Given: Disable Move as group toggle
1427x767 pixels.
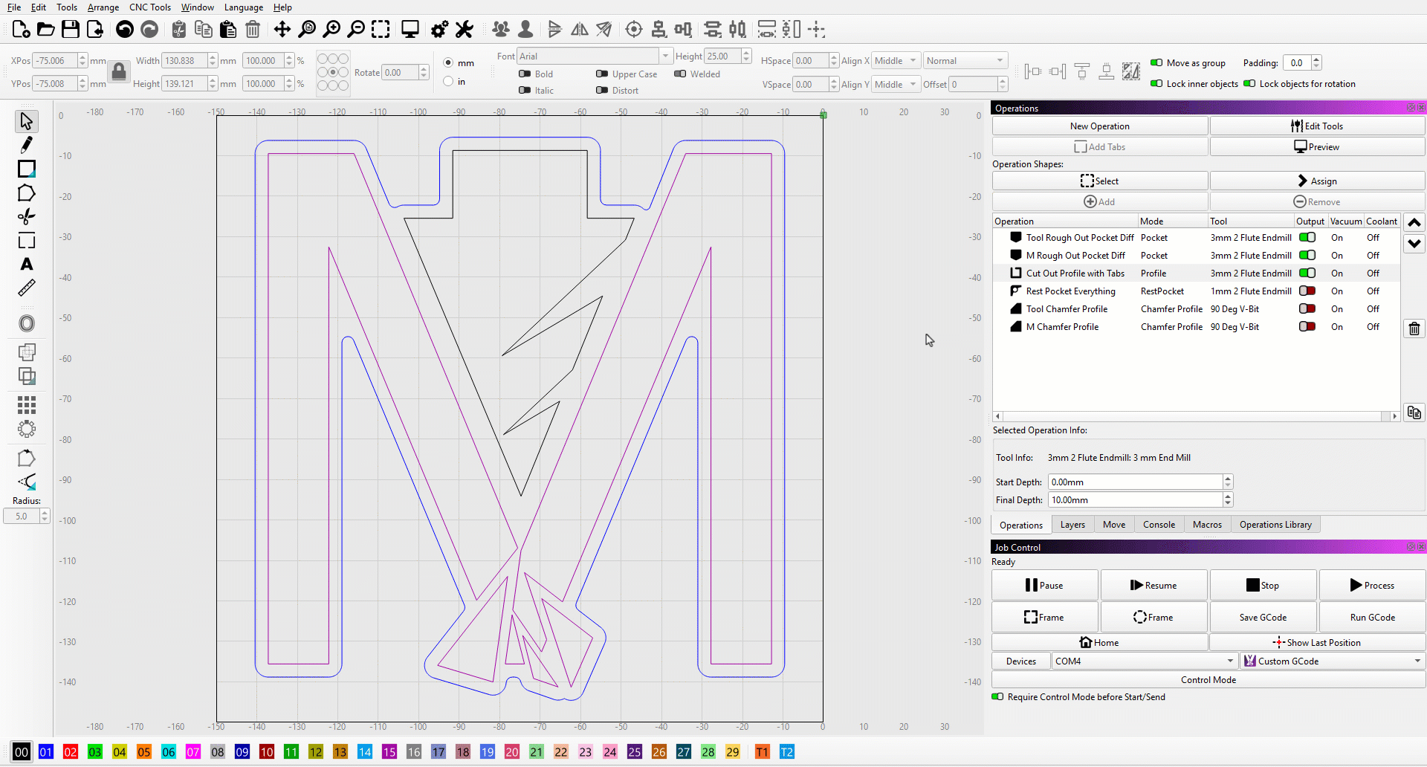Looking at the screenshot, I should pos(1156,63).
